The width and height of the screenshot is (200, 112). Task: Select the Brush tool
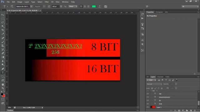pyautogui.click(x=3, y=42)
